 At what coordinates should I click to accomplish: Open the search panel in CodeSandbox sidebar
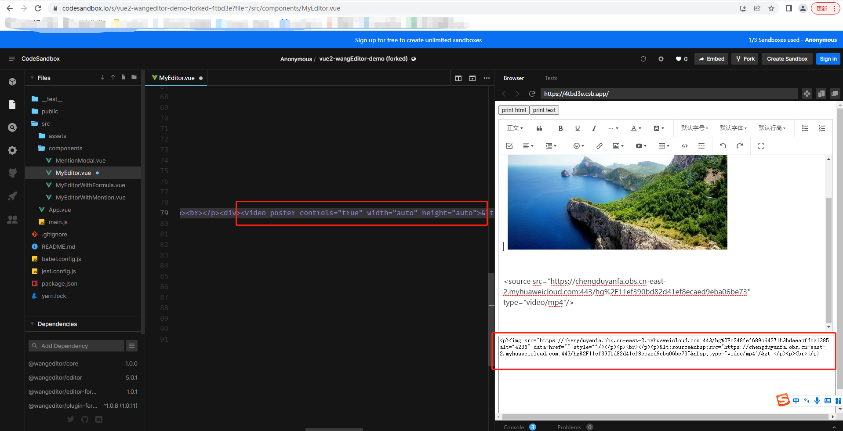coord(12,127)
